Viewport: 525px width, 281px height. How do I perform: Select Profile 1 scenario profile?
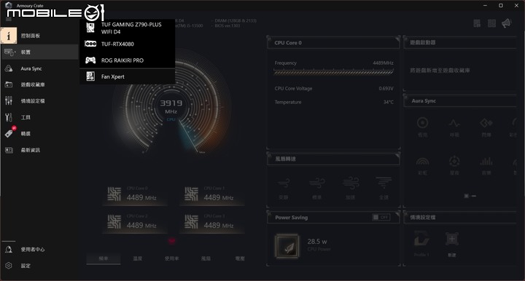421,244
